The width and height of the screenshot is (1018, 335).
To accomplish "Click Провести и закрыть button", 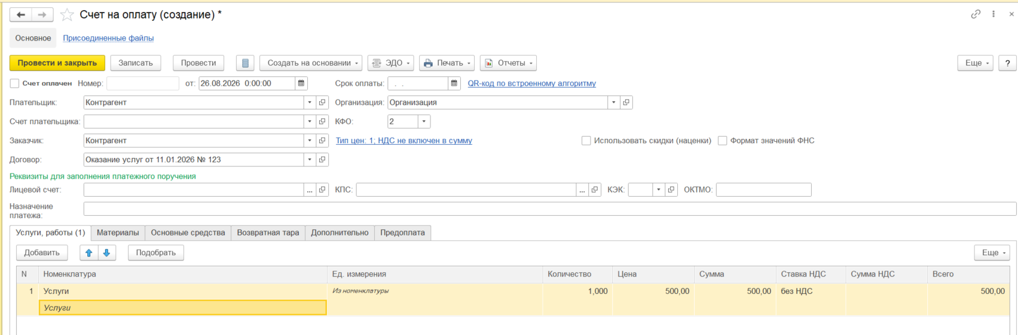I will (57, 63).
